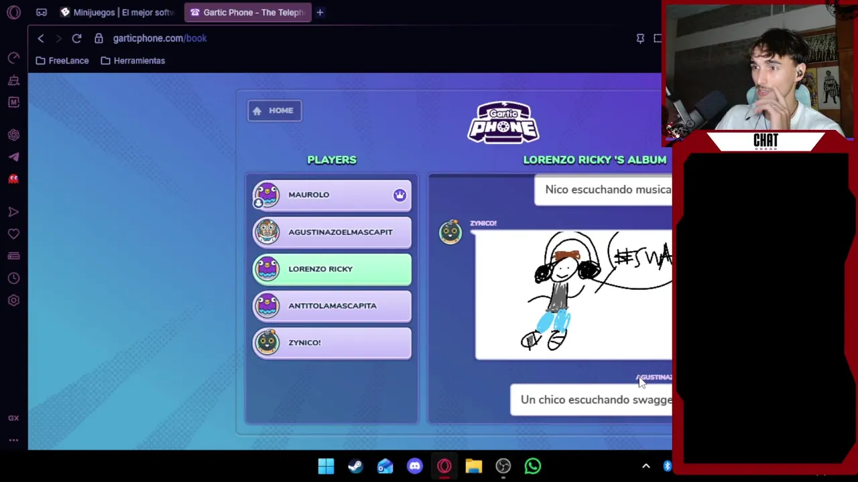Click ZYNICO!'s avatar in player list
This screenshot has height=482, width=858.
pos(267,342)
